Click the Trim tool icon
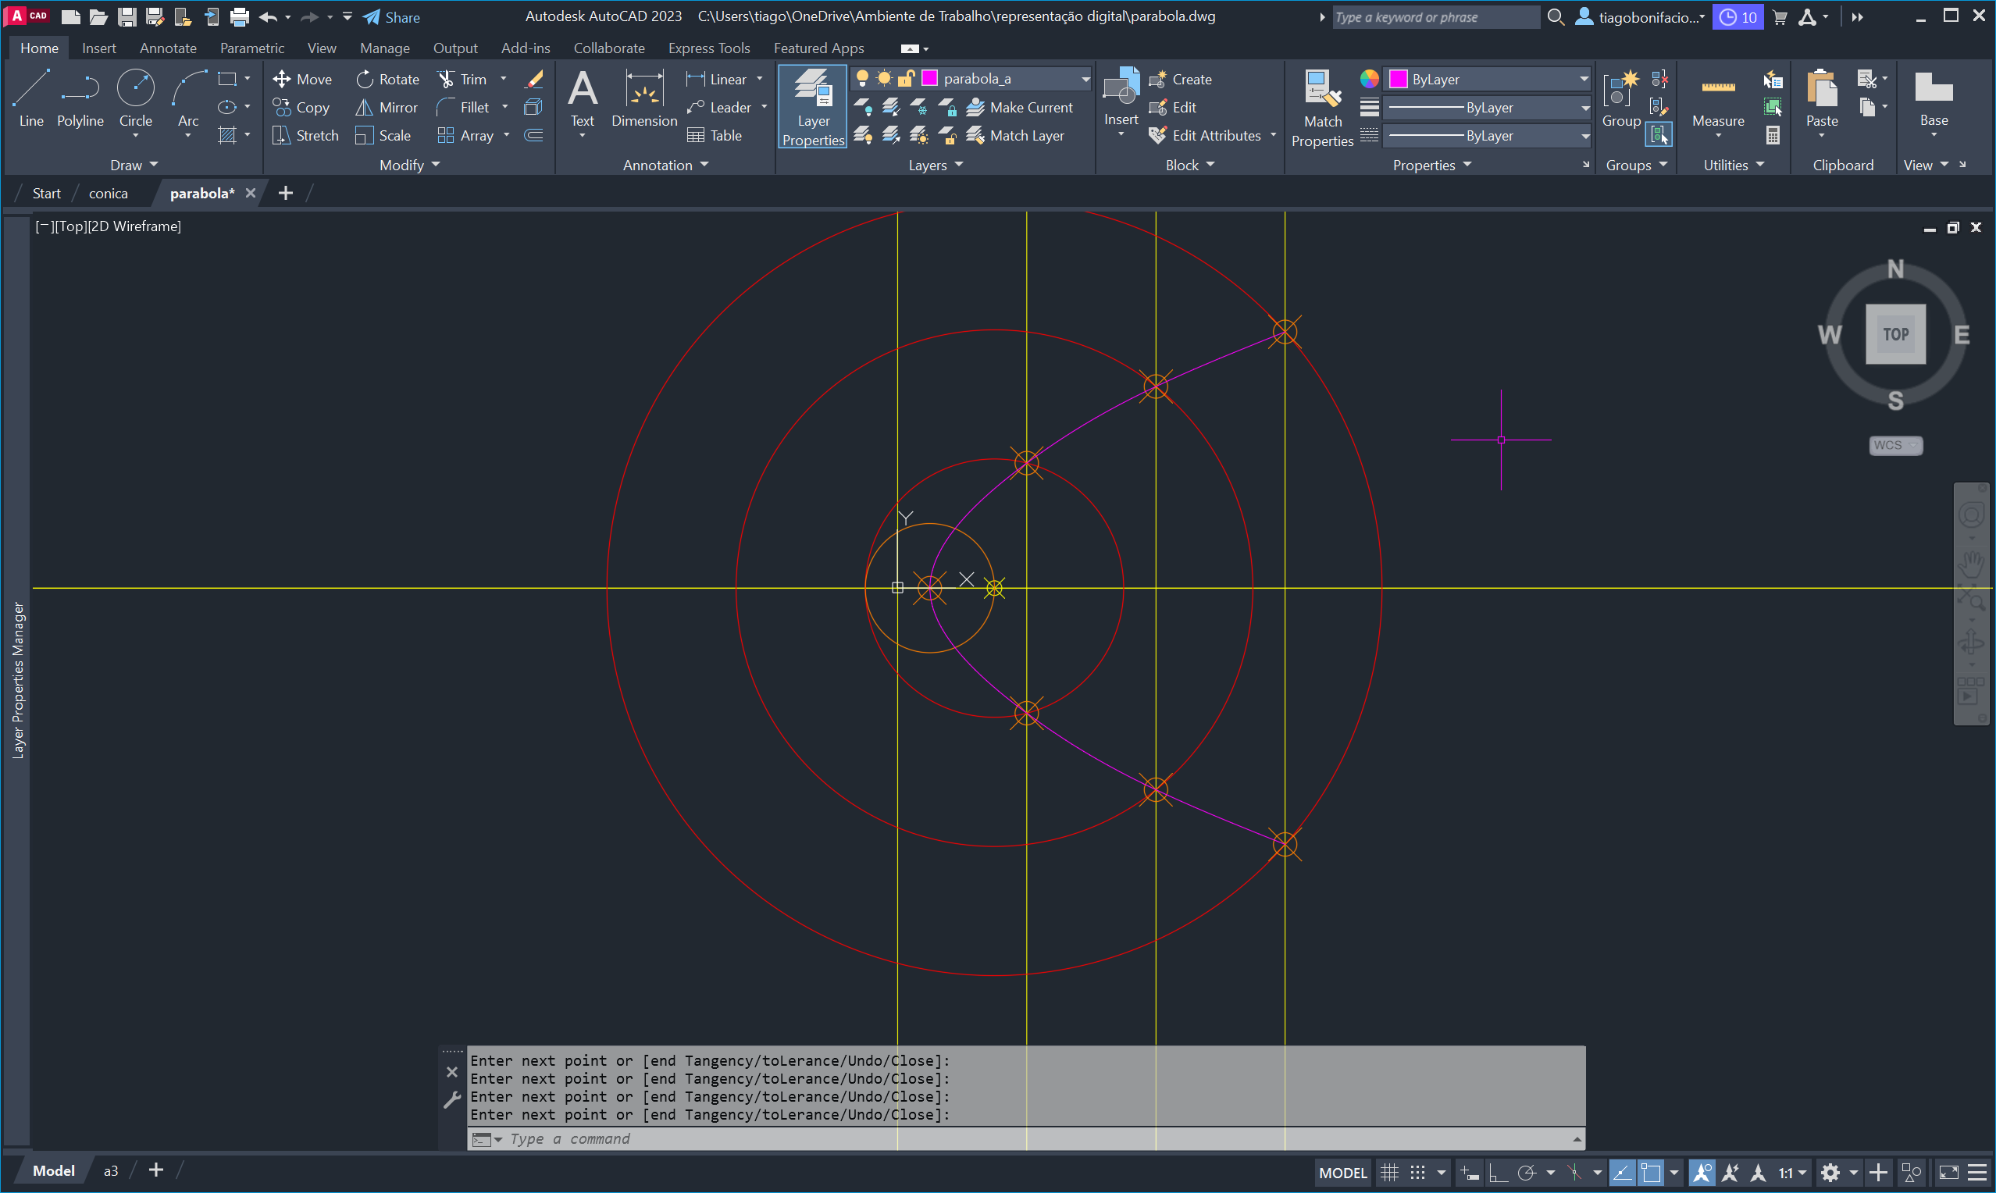Image resolution: width=1996 pixels, height=1193 pixels. pos(446,79)
